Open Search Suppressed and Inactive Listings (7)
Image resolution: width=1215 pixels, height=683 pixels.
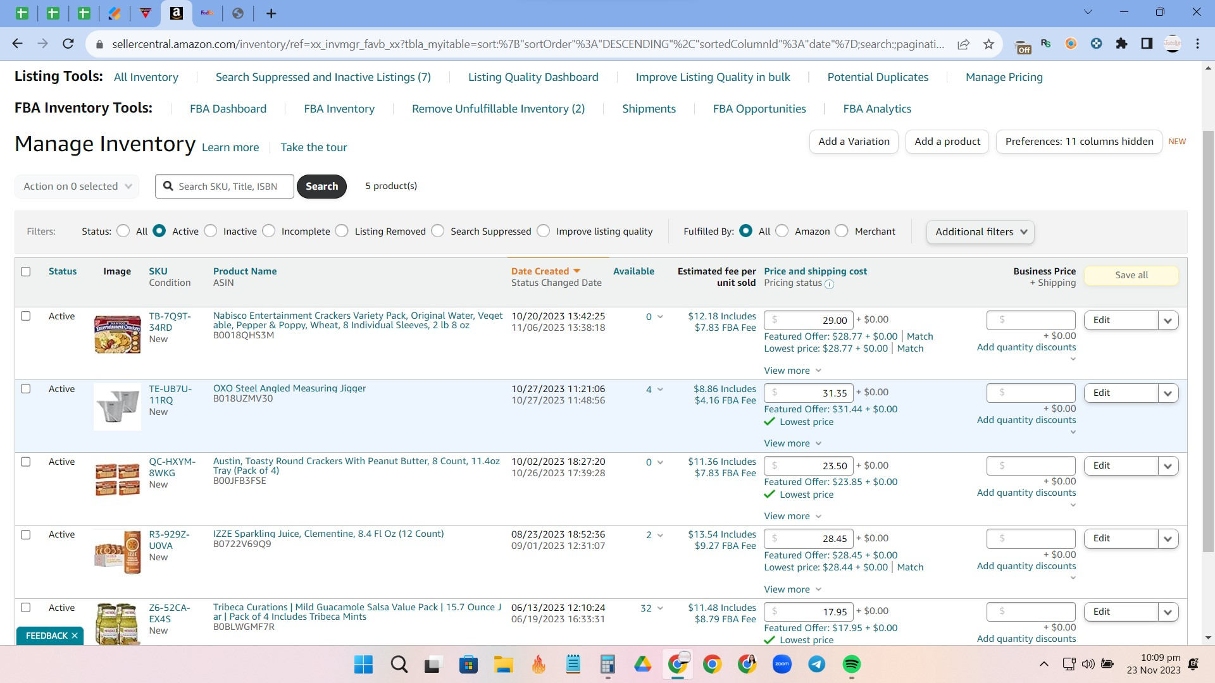pyautogui.click(x=323, y=77)
